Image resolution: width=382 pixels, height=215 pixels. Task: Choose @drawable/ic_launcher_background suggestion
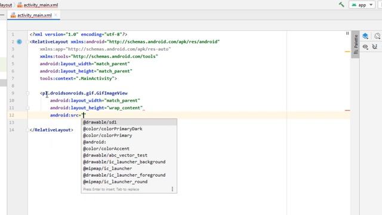tap(129, 162)
